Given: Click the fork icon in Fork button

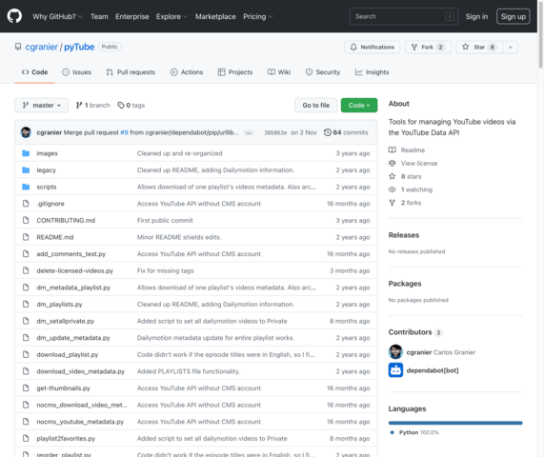Looking at the screenshot, I should 413,47.
